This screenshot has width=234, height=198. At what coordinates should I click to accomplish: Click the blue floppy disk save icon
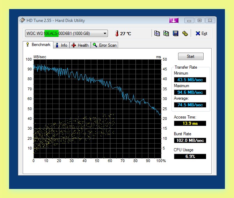(x=175, y=33)
